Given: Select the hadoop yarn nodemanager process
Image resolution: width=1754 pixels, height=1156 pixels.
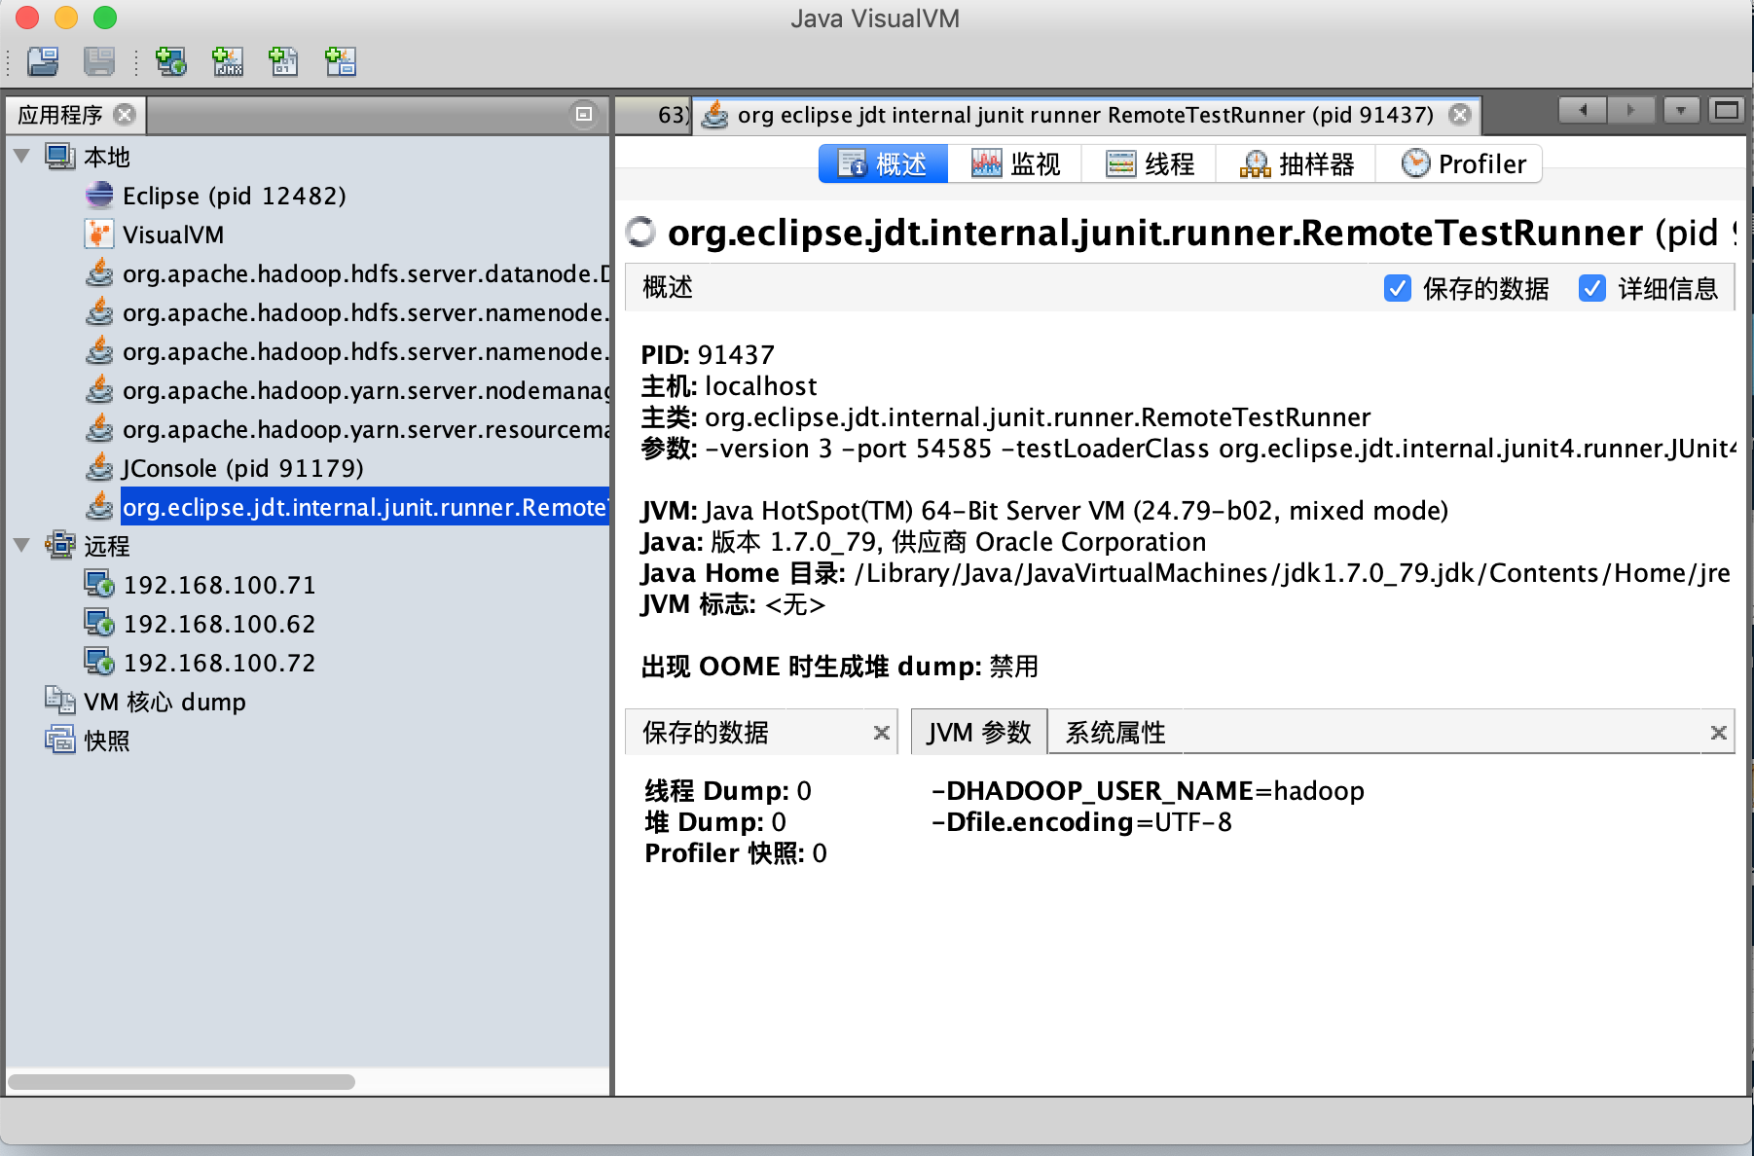Looking at the screenshot, I should (x=365, y=390).
